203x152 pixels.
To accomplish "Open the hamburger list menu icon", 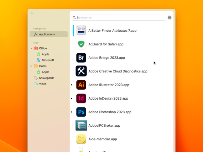I will point(169,18).
